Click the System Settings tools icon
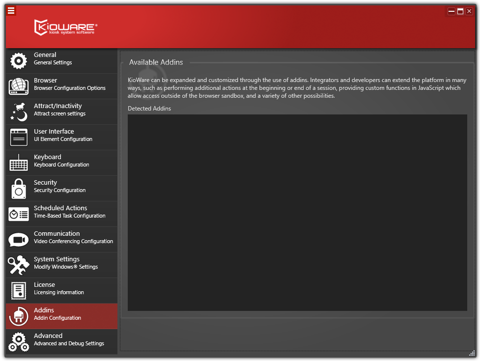The width and height of the screenshot is (480, 361). click(19, 265)
